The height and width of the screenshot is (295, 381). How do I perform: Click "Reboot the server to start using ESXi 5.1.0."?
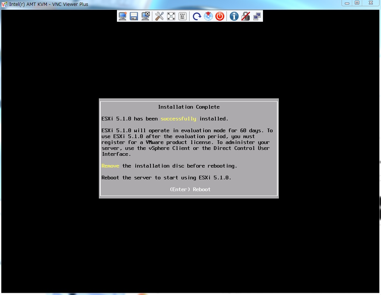166,178
